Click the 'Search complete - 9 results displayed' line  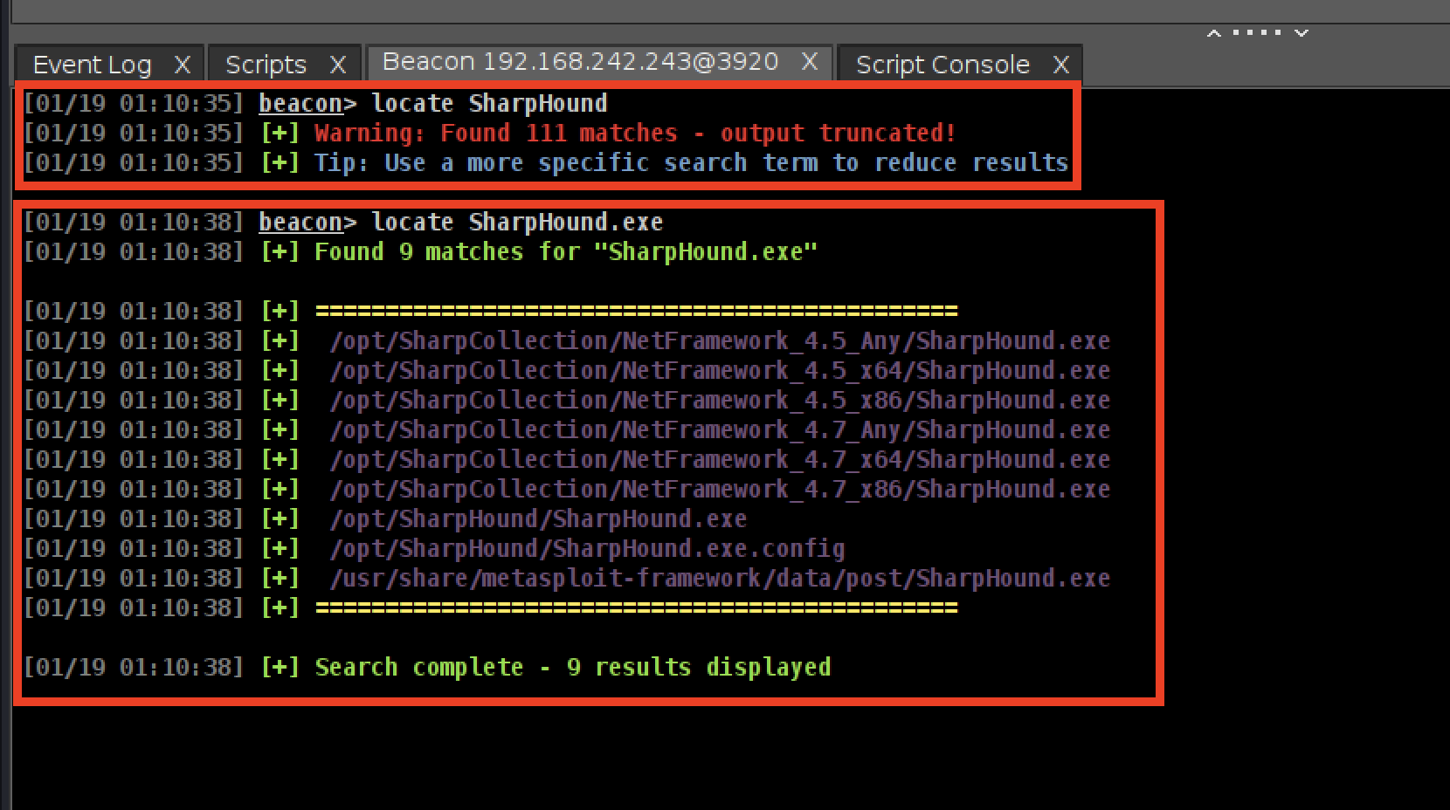tap(572, 668)
